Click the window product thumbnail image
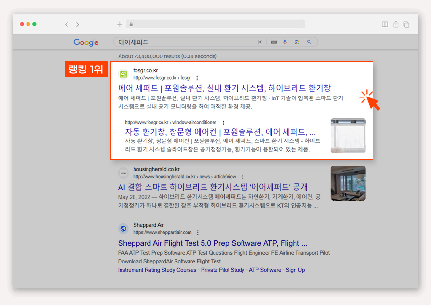Image resolution: width=431 pixels, height=305 pixels. coord(348,136)
